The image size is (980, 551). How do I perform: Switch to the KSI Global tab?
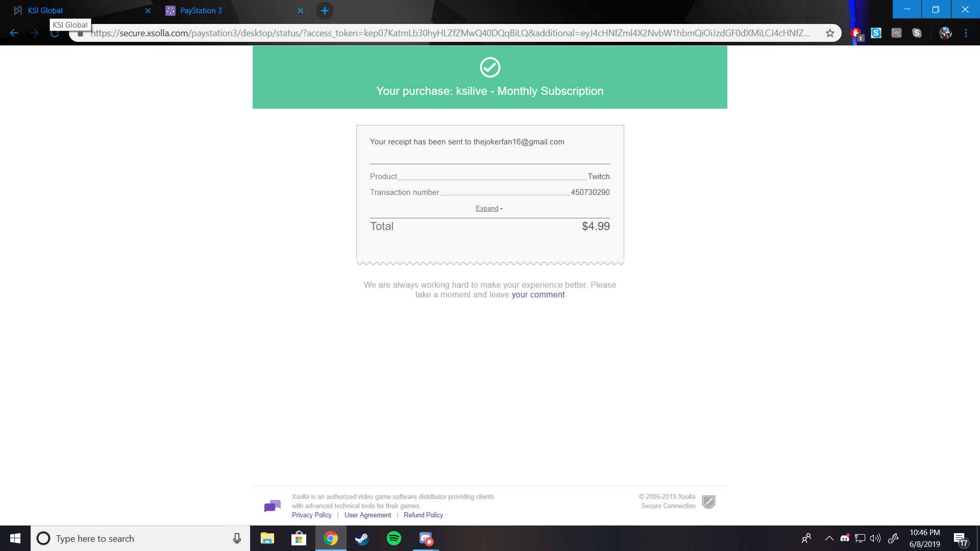[82, 10]
